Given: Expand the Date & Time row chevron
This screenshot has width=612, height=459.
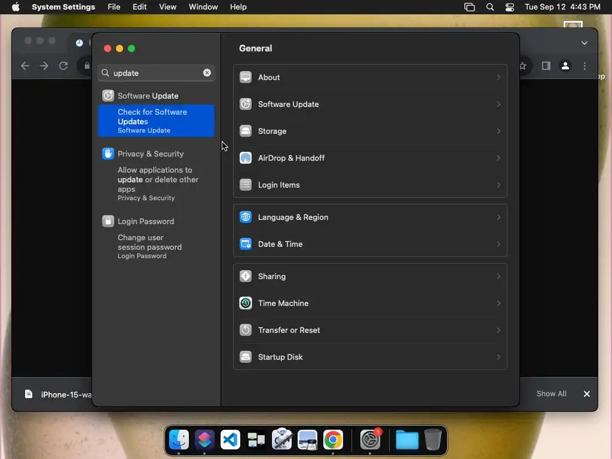Looking at the screenshot, I should (x=498, y=244).
